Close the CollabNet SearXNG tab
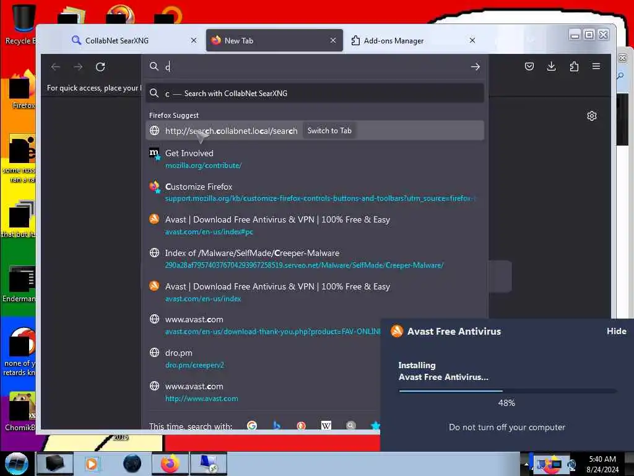Image resolution: width=634 pixels, height=476 pixels. pos(194,40)
